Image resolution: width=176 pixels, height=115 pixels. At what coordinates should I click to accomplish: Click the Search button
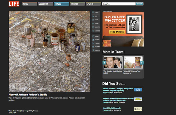click(x=139, y=4)
